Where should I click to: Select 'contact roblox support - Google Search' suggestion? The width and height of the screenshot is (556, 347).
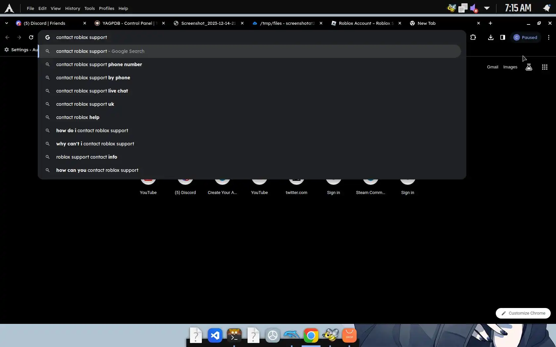(x=250, y=51)
